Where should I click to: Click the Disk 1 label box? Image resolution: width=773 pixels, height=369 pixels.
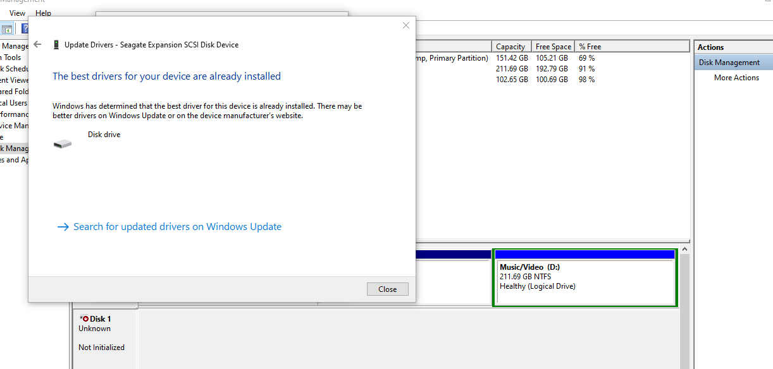click(x=106, y=339)
